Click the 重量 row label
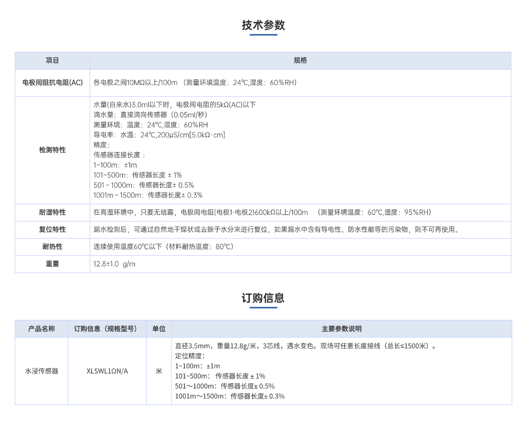Screen dimensions: 527x427 click(x=52, y=264)
